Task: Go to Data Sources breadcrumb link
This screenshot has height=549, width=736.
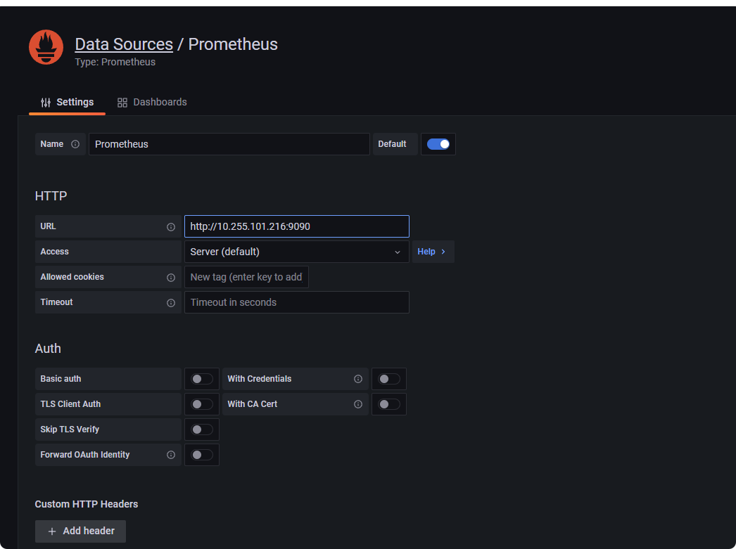Action: tap(124, 44)
